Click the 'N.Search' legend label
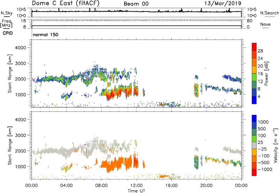 pyautogui.click(x=269, y=13)
